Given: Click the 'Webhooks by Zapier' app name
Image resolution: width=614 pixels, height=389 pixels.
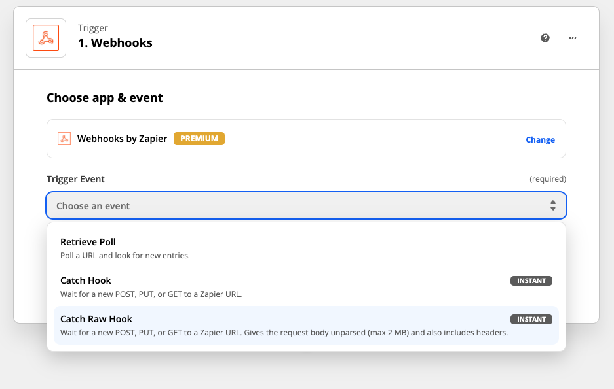Looking at the screenshot, I should pos(122,139).
